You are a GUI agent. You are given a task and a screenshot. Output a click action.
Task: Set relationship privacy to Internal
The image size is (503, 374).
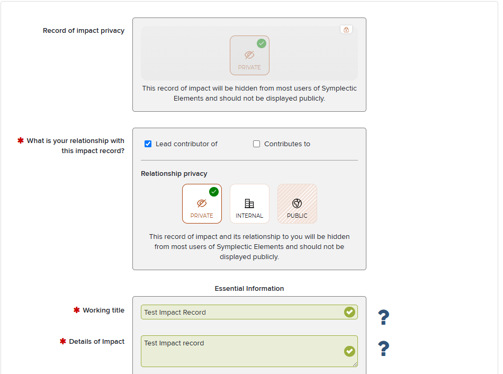coord(249,203)
